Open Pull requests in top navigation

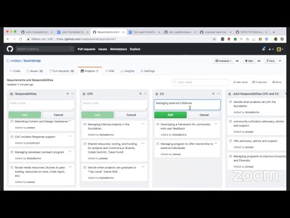tap(86, 49)
